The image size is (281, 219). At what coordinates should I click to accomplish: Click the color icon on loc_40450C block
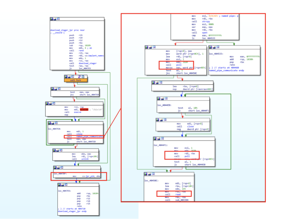point(146,174)
